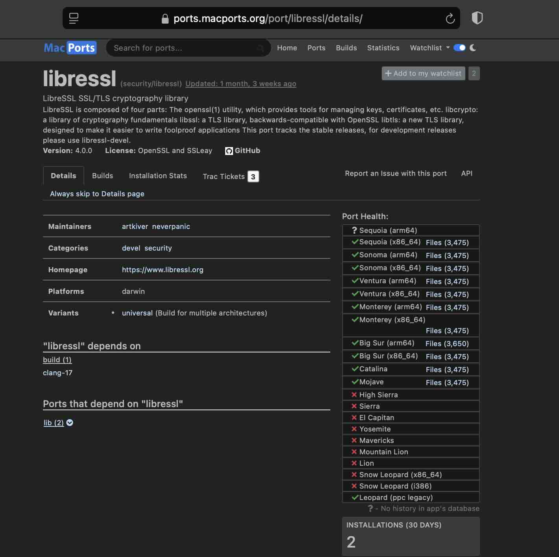The width and height of the screenshot is (559, 557).
Task: Click the Trac Tickets count badge 3
Action: pos(253,177)
